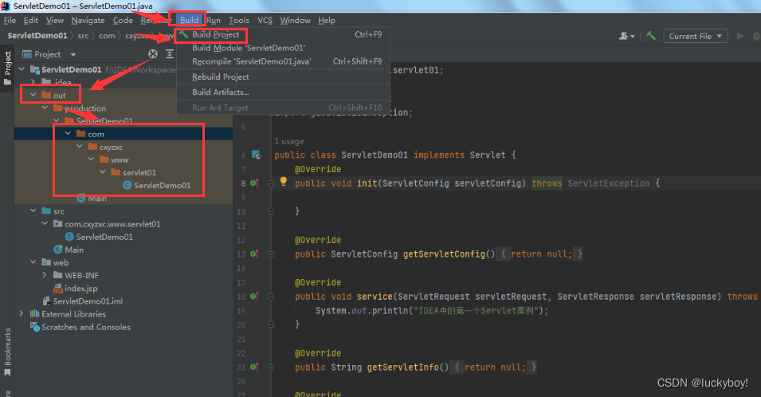Screen dimensions: 761x397
Task: Select the 'com' folder row in tree
Action: click(x=124, y=134)
